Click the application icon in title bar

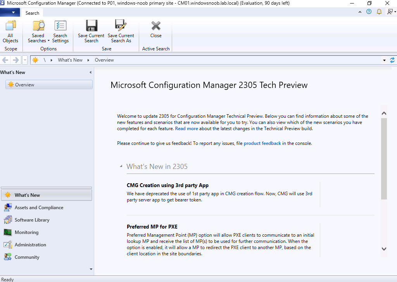2,3
